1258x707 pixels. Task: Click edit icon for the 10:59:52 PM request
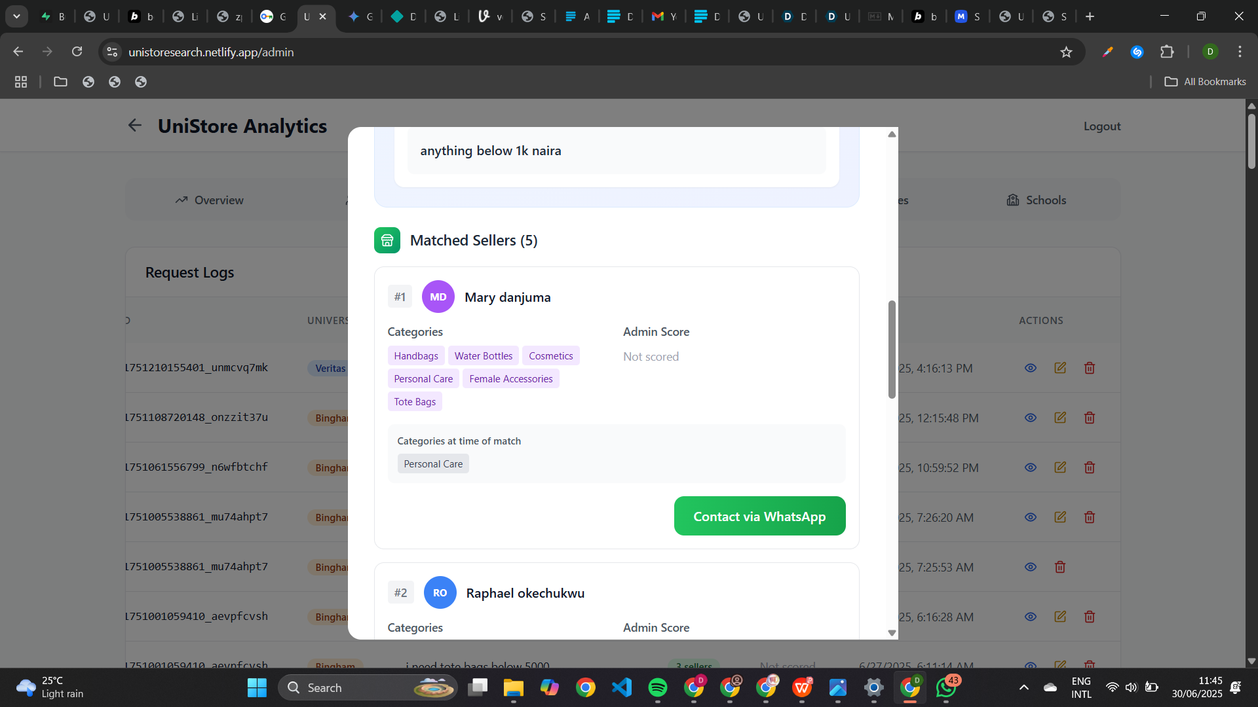pyautogui.click(x=1060, y=467)
